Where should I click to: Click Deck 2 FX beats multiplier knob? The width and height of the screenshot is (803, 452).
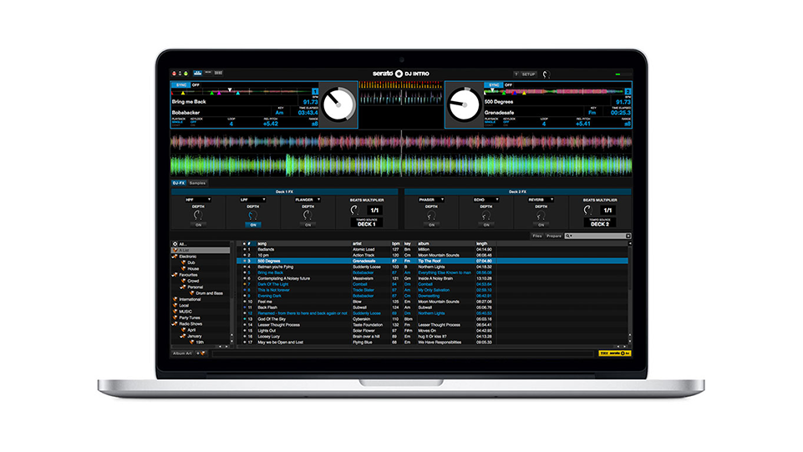pos(587,210)
